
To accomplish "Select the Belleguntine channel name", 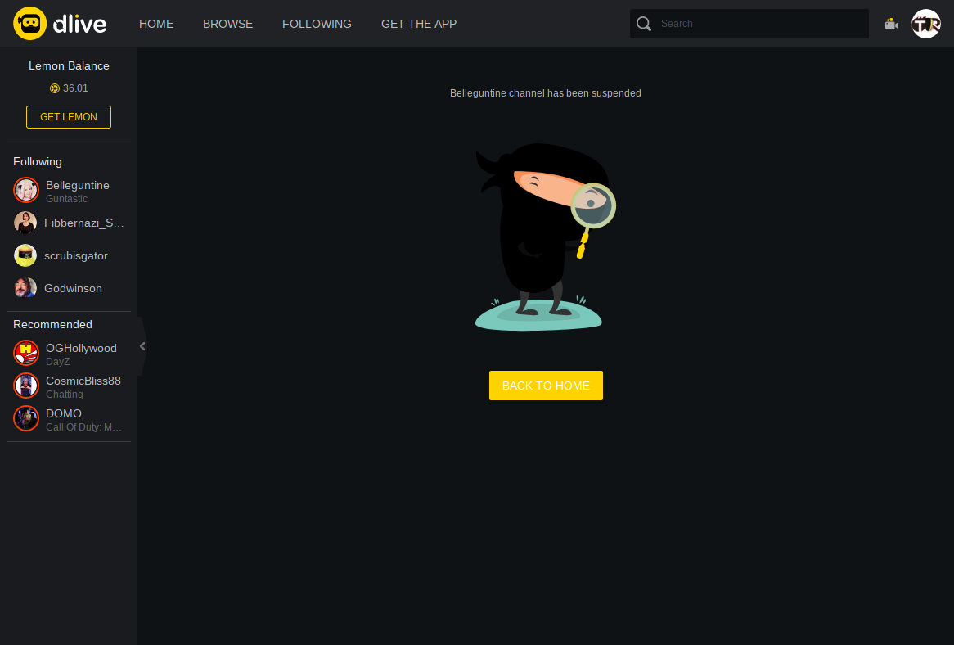I will tap(78, 185).
